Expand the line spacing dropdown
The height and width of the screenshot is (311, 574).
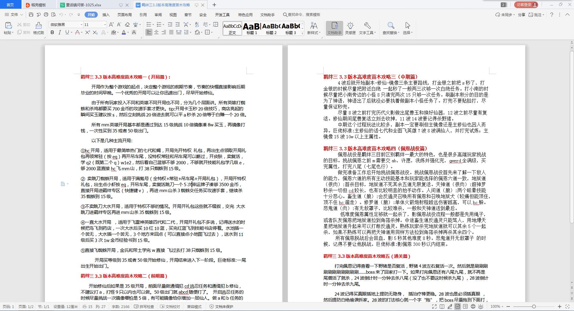click(x=190, y=32)
